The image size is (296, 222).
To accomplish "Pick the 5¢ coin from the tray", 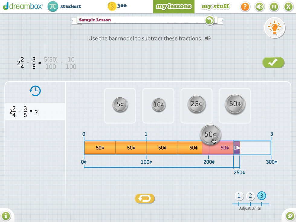I will (120, 104).
